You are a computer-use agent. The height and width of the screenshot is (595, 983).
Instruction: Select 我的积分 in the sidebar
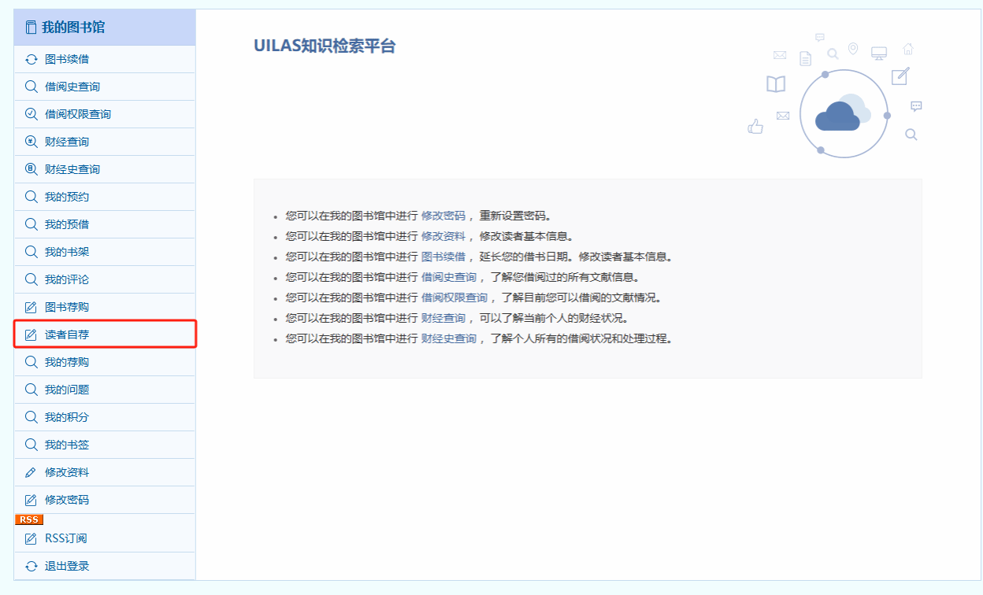pos(105,417)
